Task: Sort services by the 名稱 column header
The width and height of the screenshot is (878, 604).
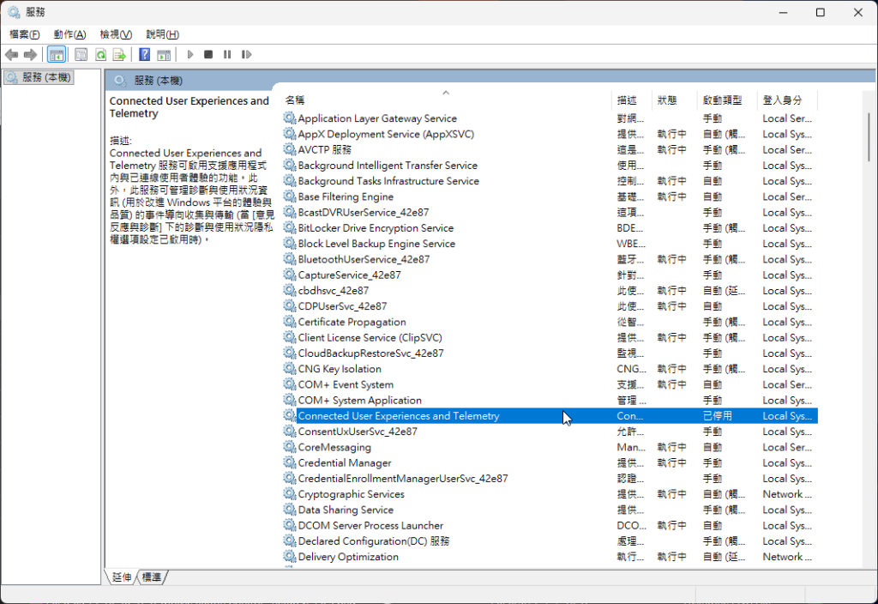Action: [295, 100]
